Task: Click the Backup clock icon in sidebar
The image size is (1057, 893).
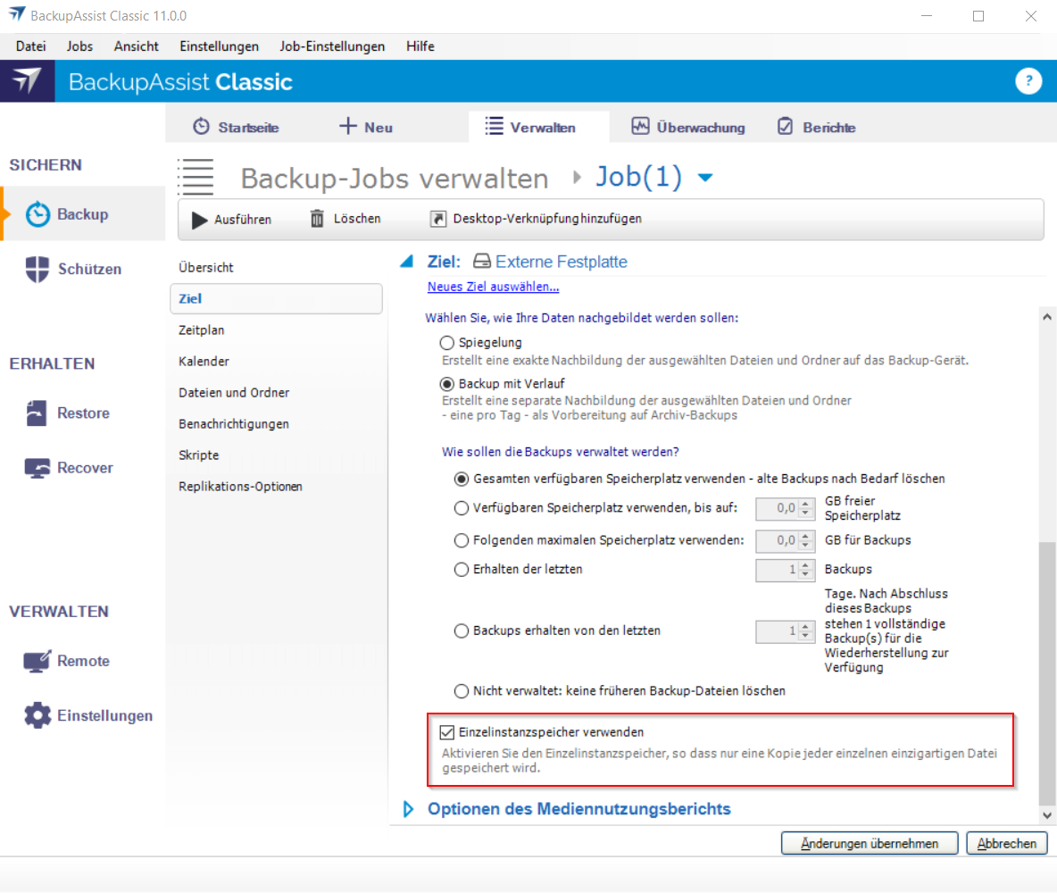Action: coord(37,214)
